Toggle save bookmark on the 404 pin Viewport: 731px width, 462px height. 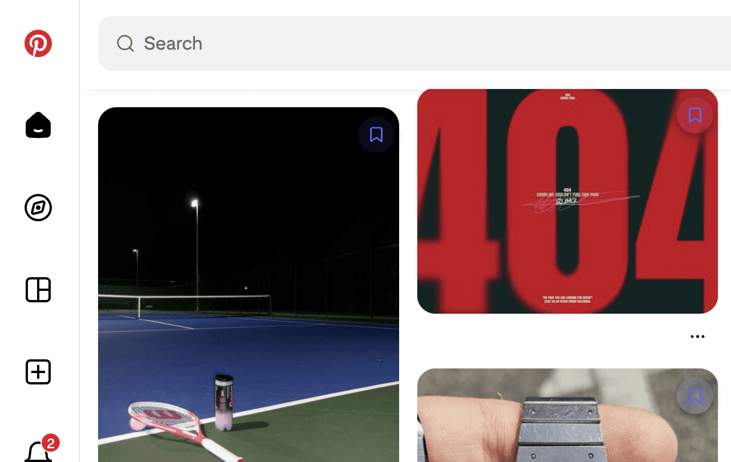tap(695, 115)
